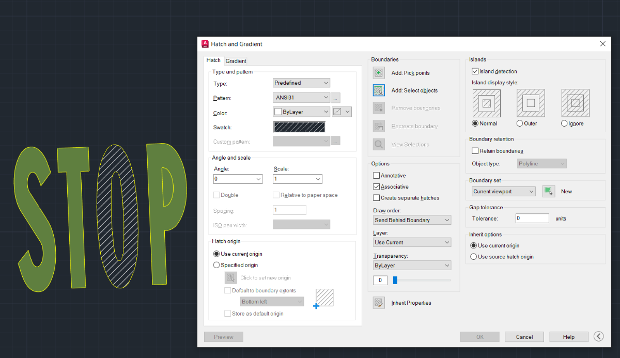Enable the Annotative checkbox
This screenshot has width=620, height=358.
[376, 176]
